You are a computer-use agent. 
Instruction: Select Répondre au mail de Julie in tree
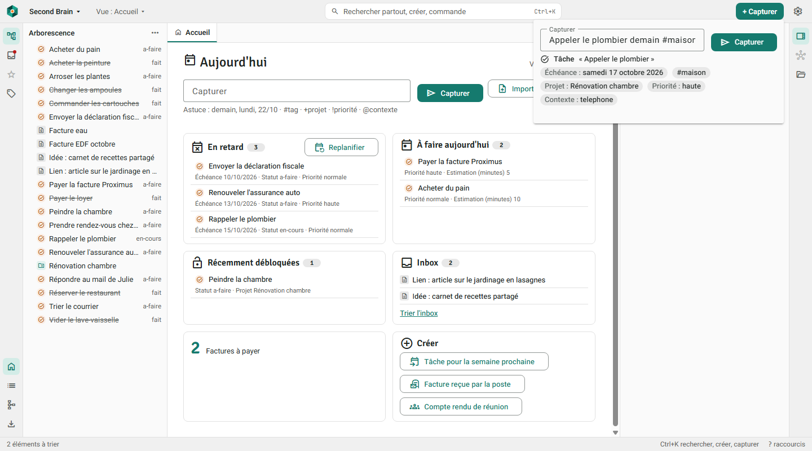(95, 279)
